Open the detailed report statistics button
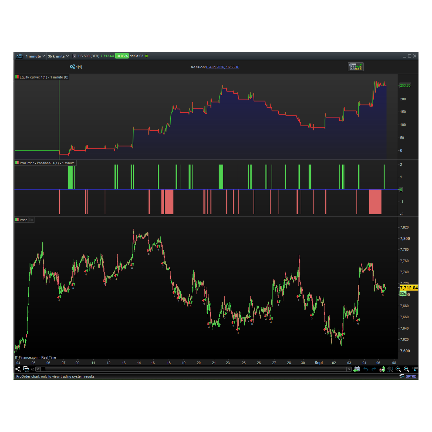The width and height of the screenshot is (432, 432). (356, 67)
